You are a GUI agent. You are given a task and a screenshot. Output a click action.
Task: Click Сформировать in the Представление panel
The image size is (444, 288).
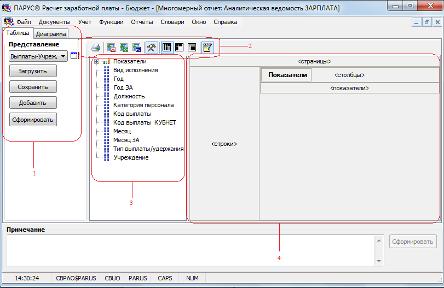[33, 120]
